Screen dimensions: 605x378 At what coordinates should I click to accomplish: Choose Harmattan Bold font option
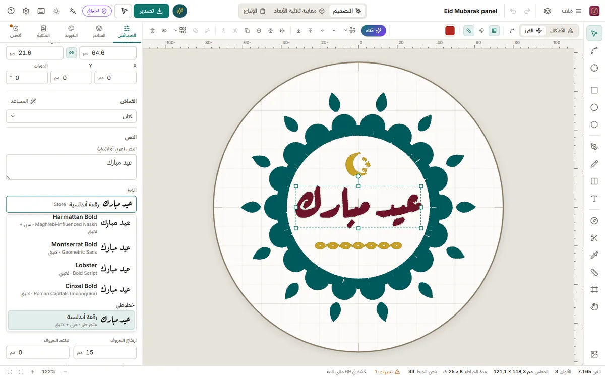pos(71,224)
